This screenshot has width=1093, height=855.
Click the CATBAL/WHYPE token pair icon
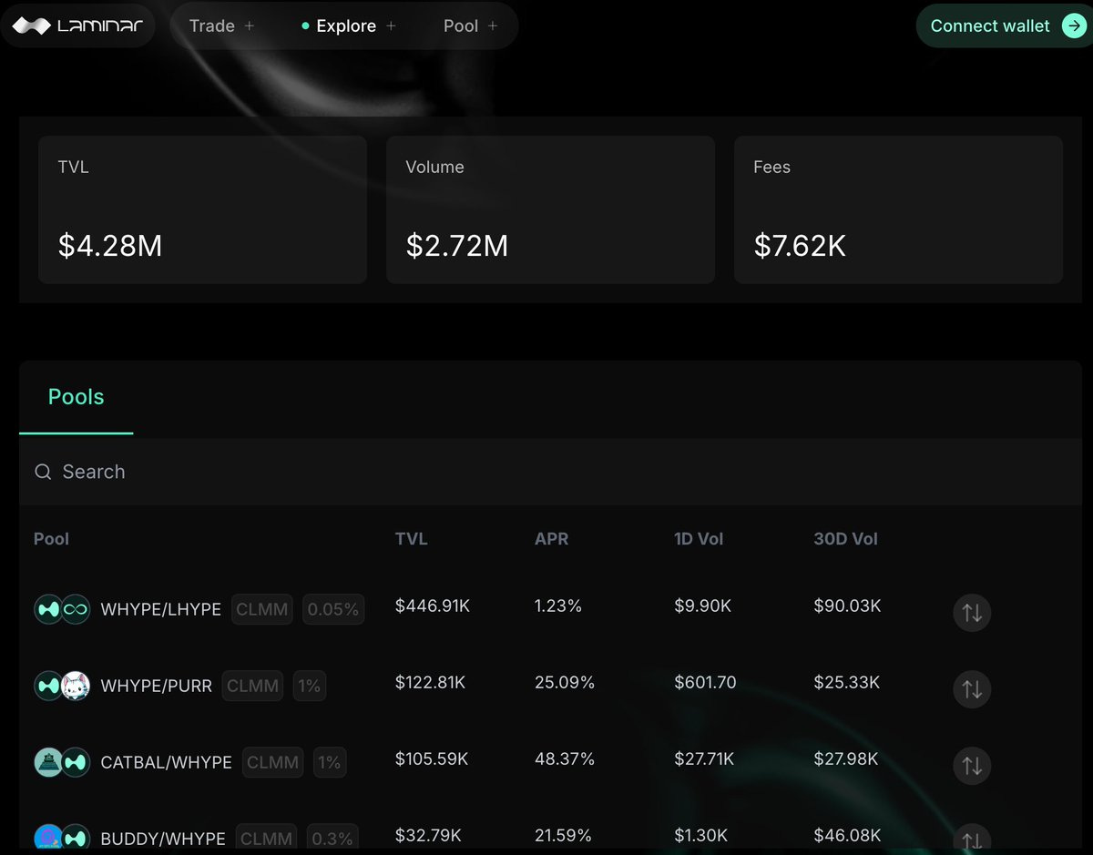coord(62,762)
